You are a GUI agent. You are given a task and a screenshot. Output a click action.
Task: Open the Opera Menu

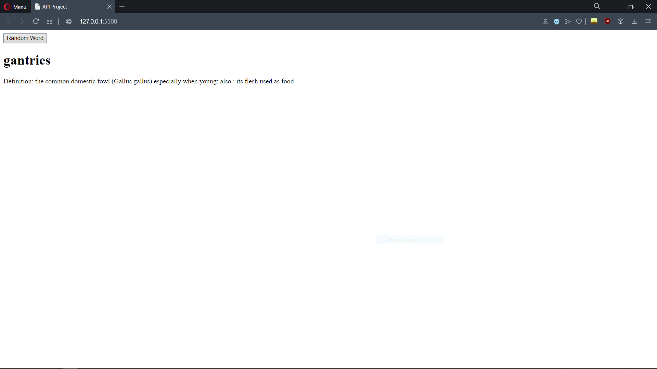tap(15, 7)
